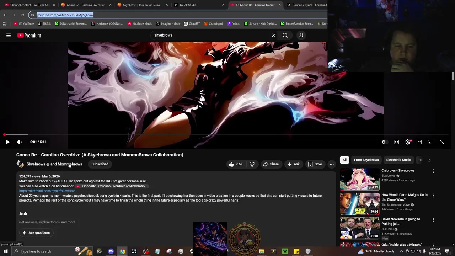Click Ask questions button
The image size is (455, 256).
click(36, 233)
